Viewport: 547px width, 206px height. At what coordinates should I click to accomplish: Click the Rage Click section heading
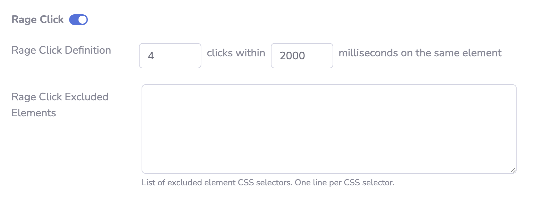coord(37,20)
